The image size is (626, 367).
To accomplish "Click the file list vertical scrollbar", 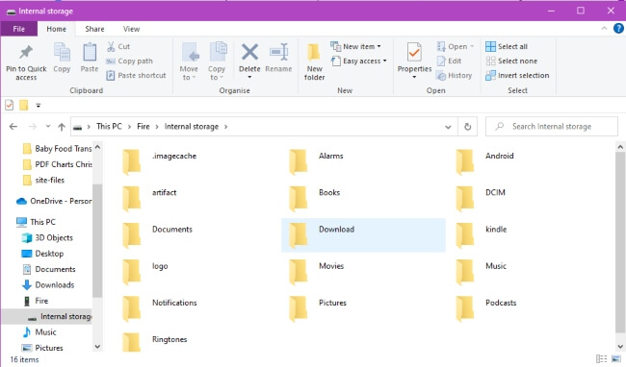I will point(620,242).
